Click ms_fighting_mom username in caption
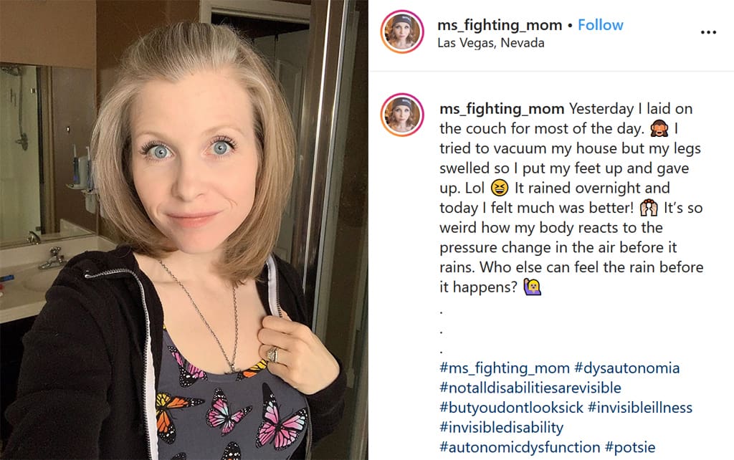This screenshot has height=460, width=734. [502, 109]
